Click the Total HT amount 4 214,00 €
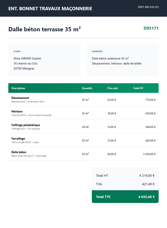The height and width of the screenshot is (228, 167). point(147,176)
